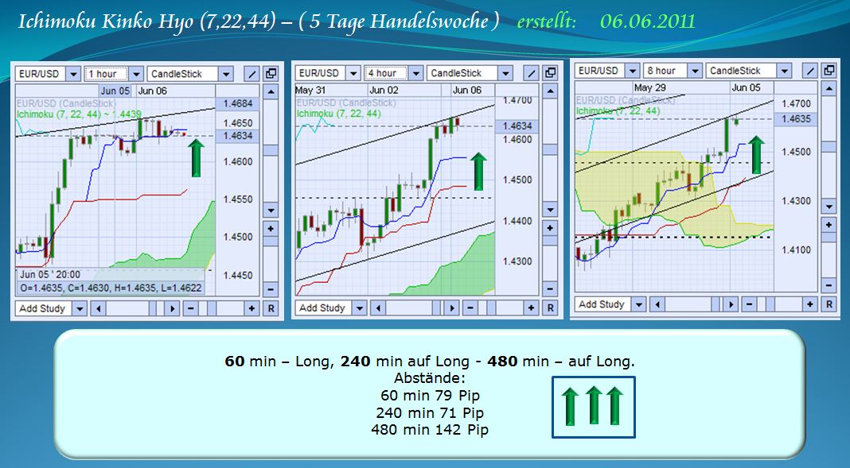Zoom in vertically with plus in 8 hour chart
This screenshot has height=468, width=850.
[829, 225]
